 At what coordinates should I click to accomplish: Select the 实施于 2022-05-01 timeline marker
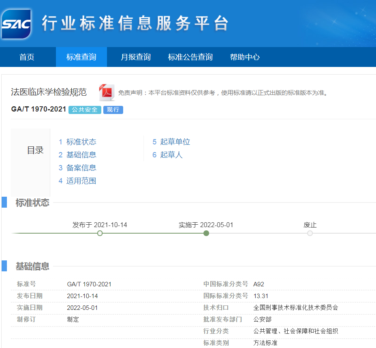coord(206,233)
